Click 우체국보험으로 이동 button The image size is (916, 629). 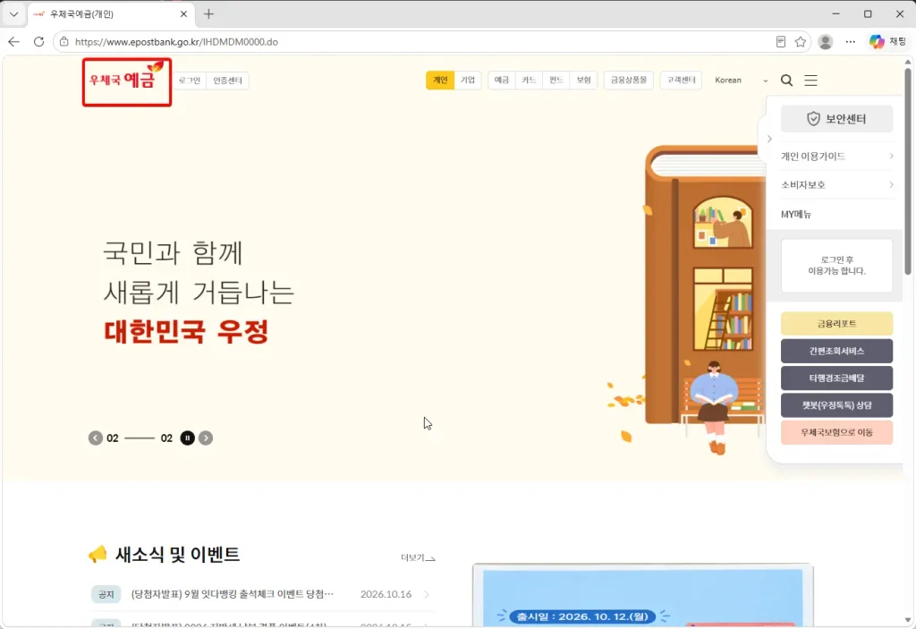click(836, 432)
